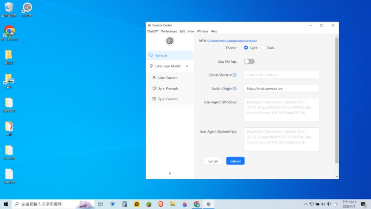Open the Window menu

click(202, 31)
